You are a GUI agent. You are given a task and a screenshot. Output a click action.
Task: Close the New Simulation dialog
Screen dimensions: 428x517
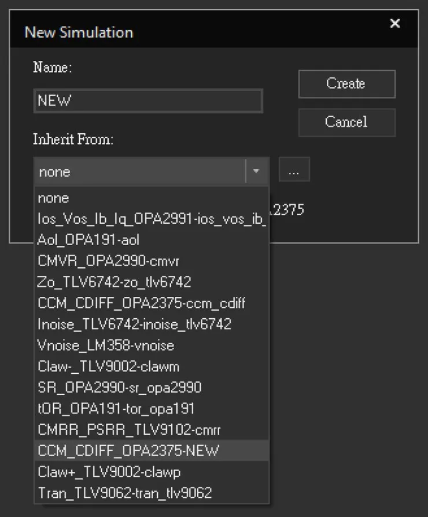click(x=395, y=24)
